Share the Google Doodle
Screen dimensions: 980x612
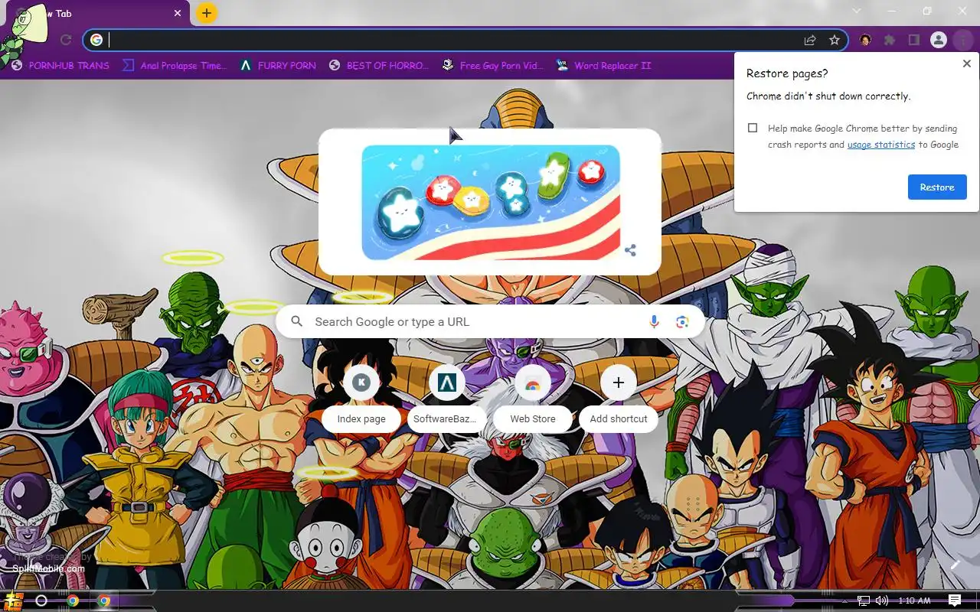click(630, 250)
